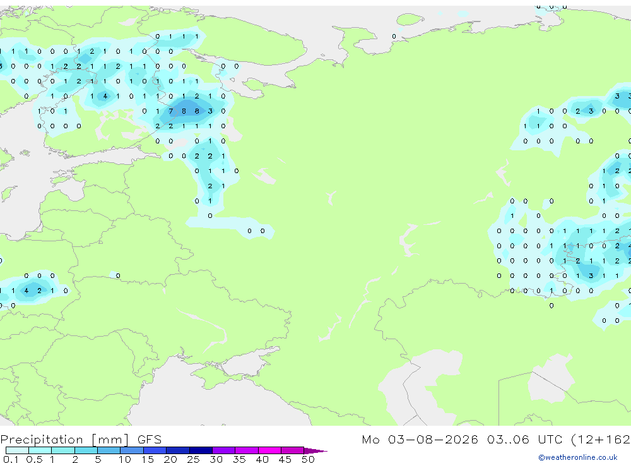
Task: Select the 30–35 mm violet legend swatch
Action: click(224, 450)
